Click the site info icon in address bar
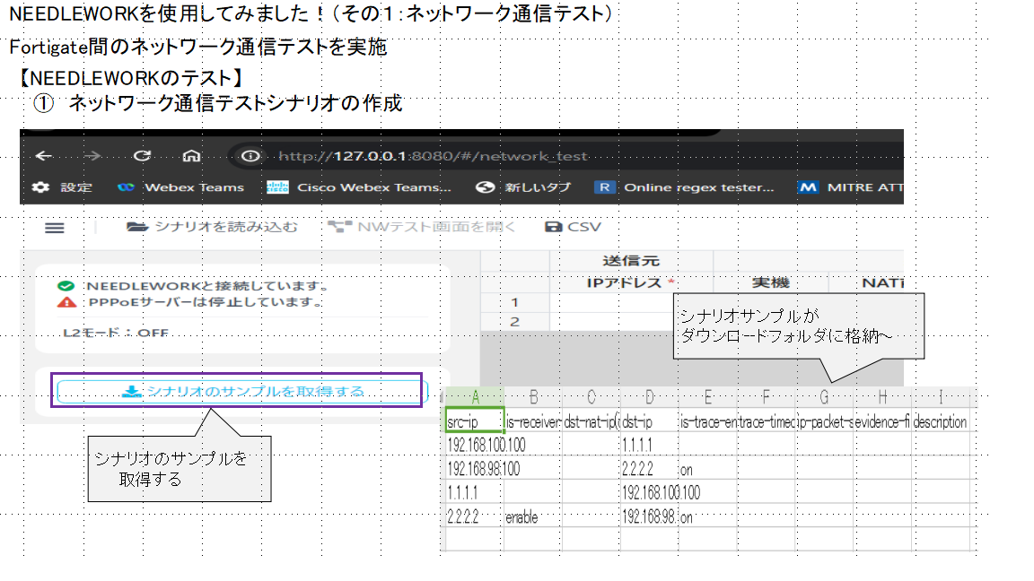 tap(250, 156)
